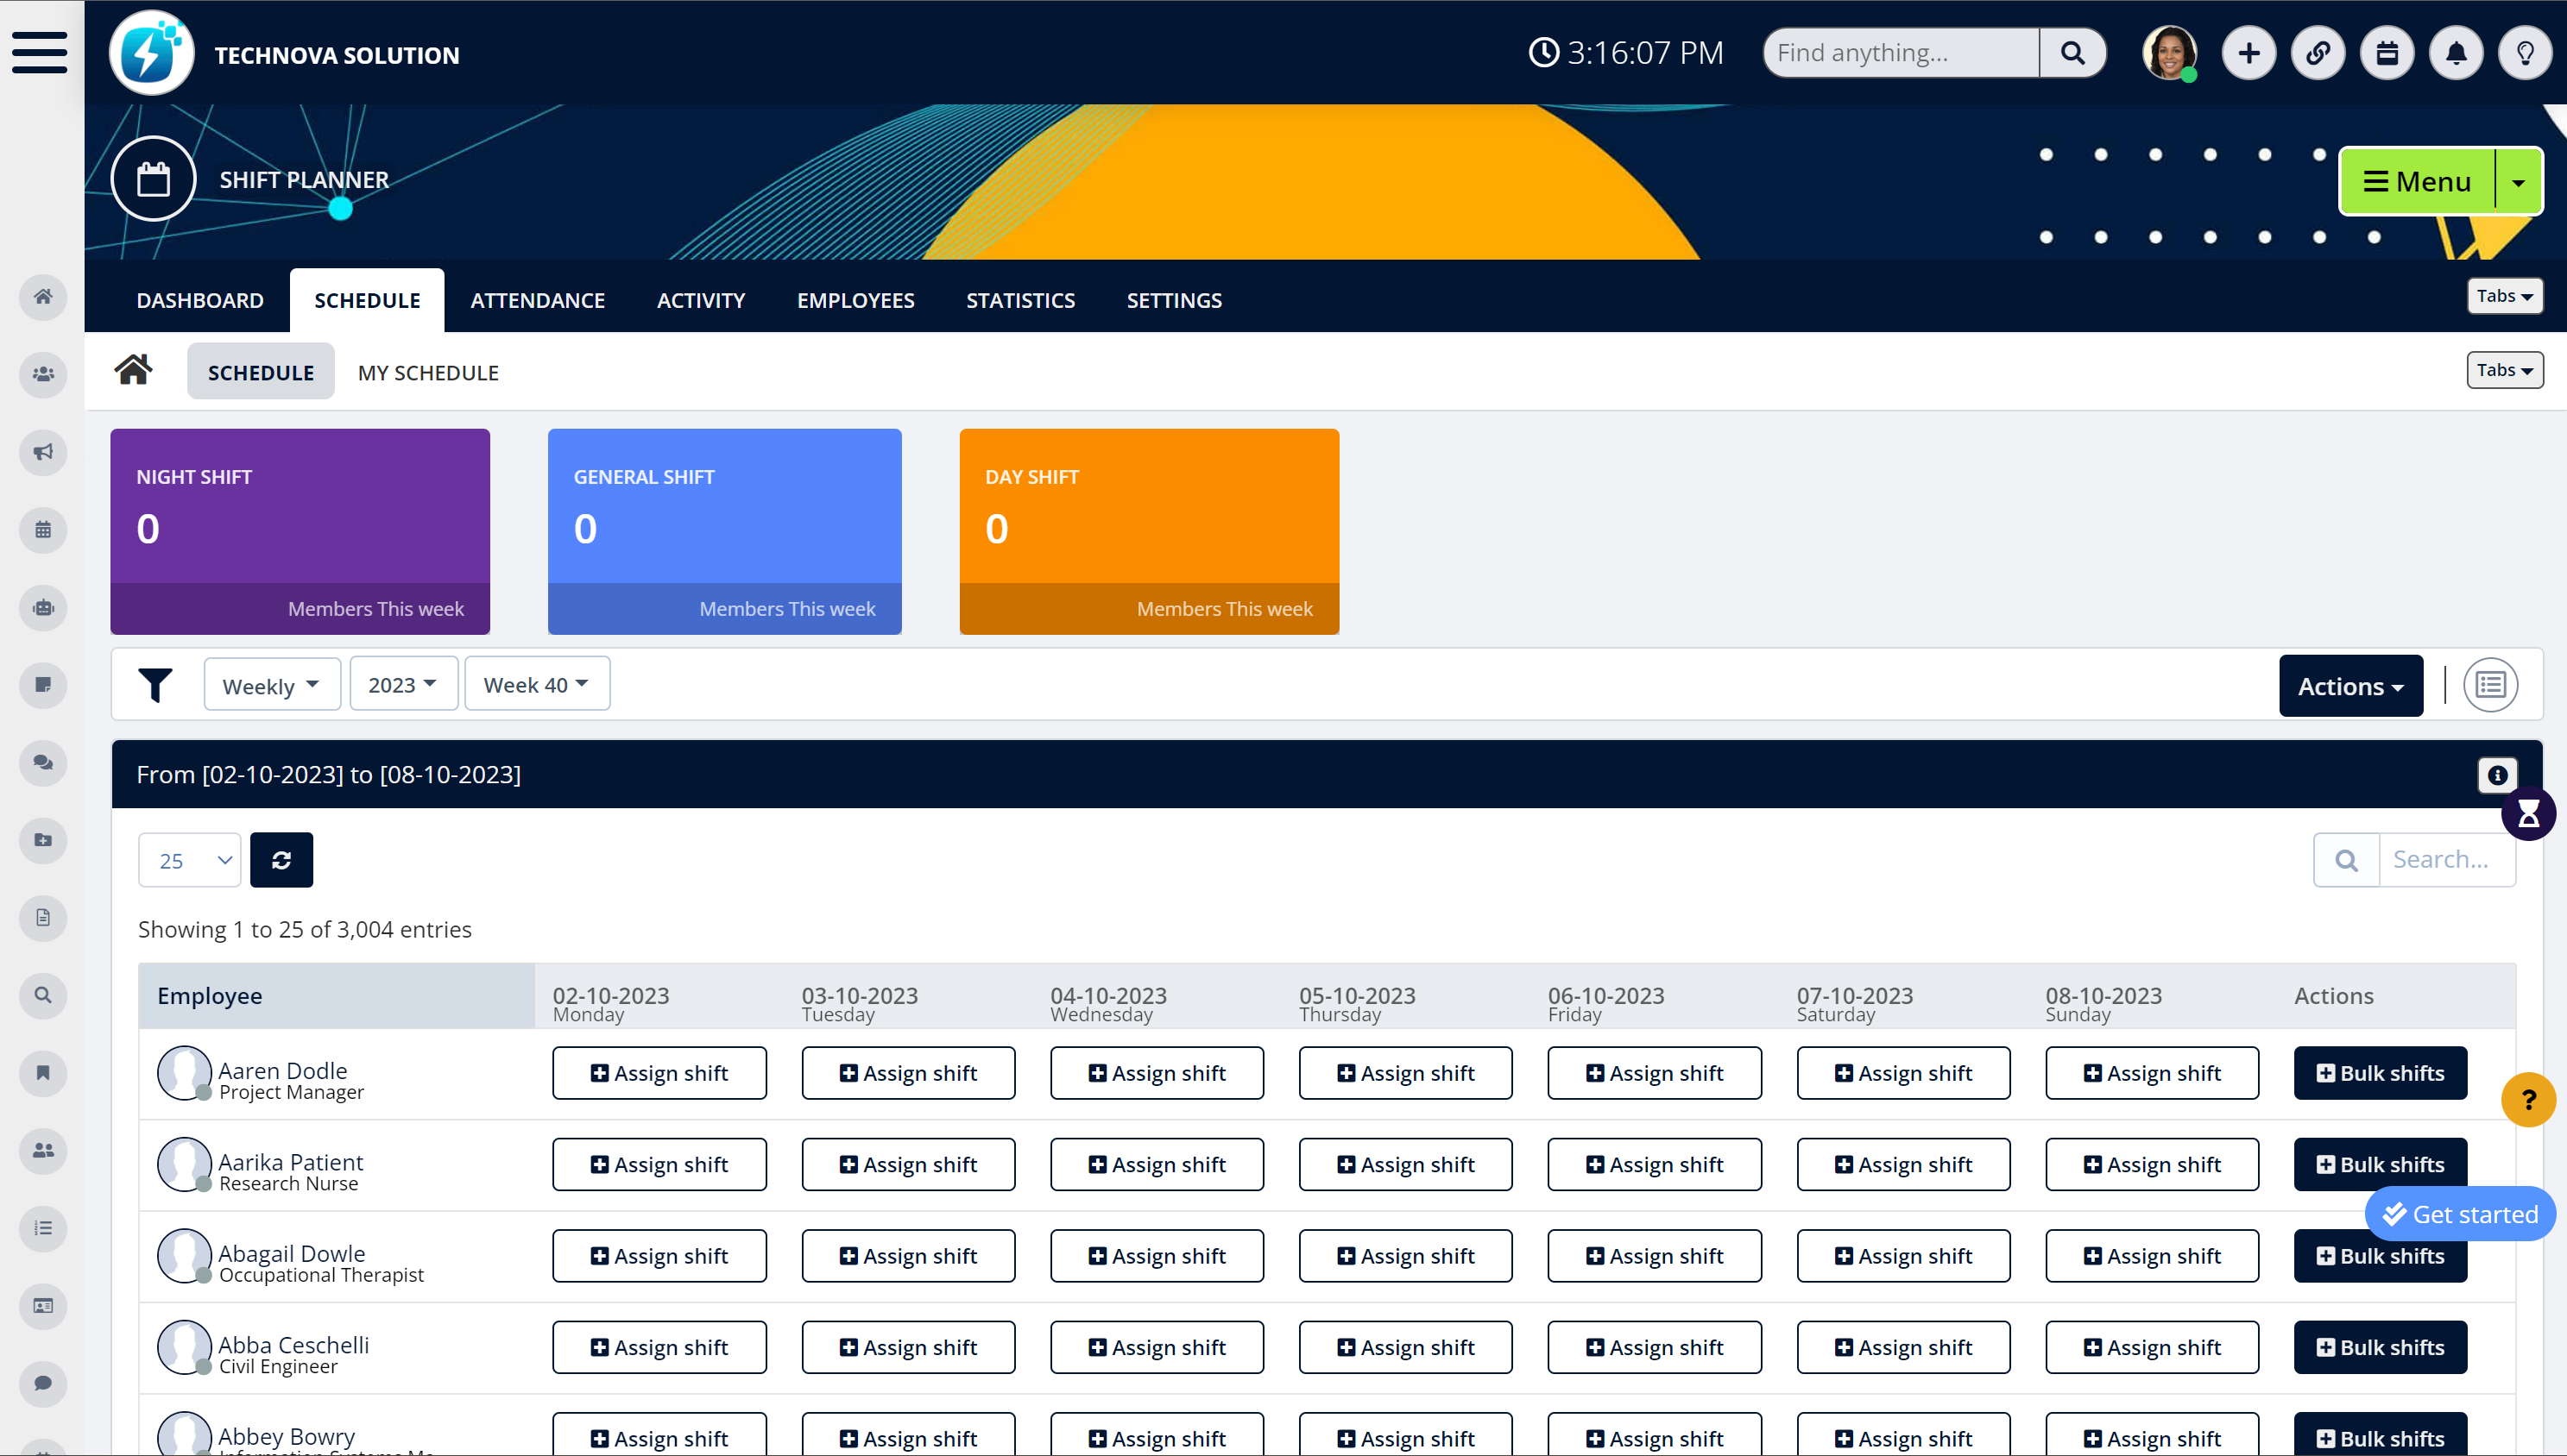Click the filter funnel icon

coord(155,685)
